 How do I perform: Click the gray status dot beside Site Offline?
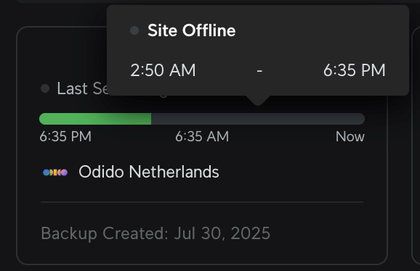pyautogui.click(x=134, y=30)
